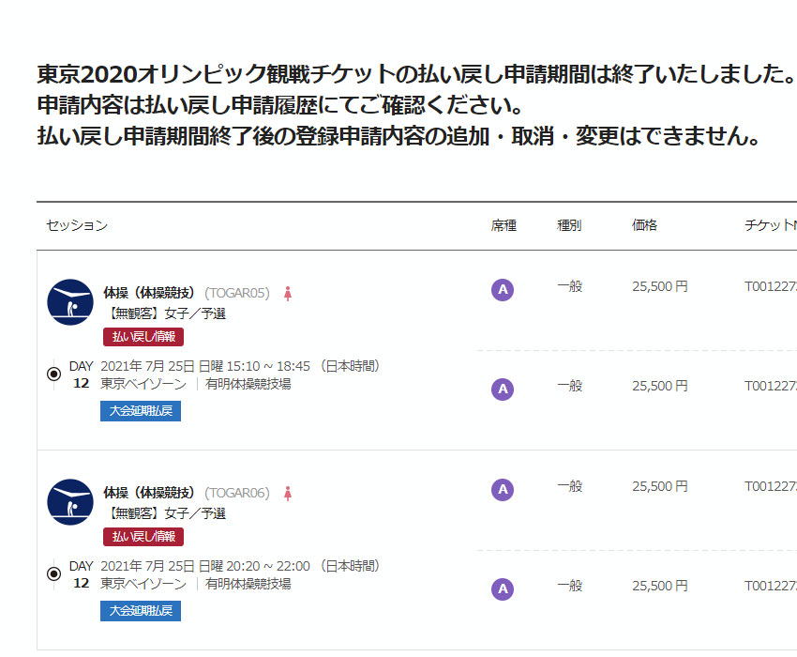Click the gymnastics icon for TOGAR05 session
This screenshot has width=797, height=657.
(x=70, y=302)
